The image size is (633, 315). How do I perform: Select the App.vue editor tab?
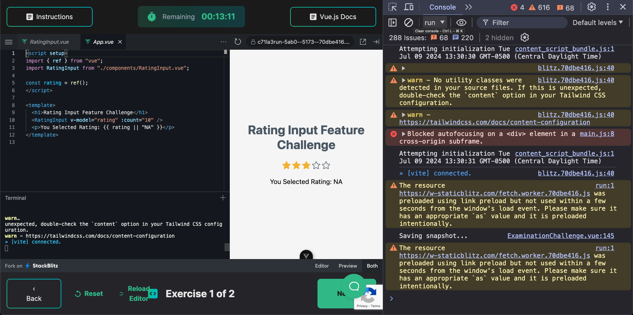pyautogui.click(x=103, y=42)
